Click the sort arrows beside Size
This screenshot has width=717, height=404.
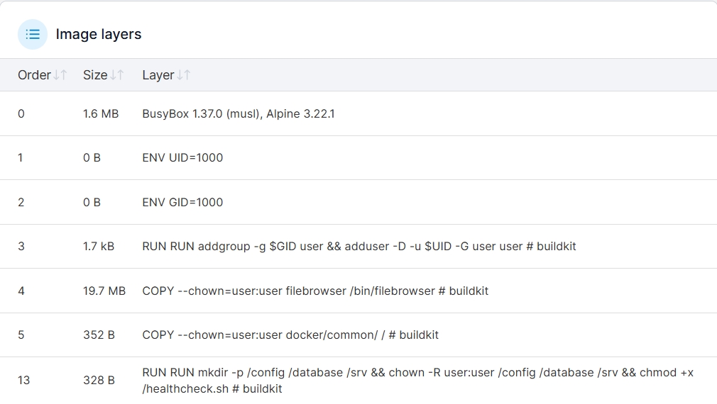(117, 75)
